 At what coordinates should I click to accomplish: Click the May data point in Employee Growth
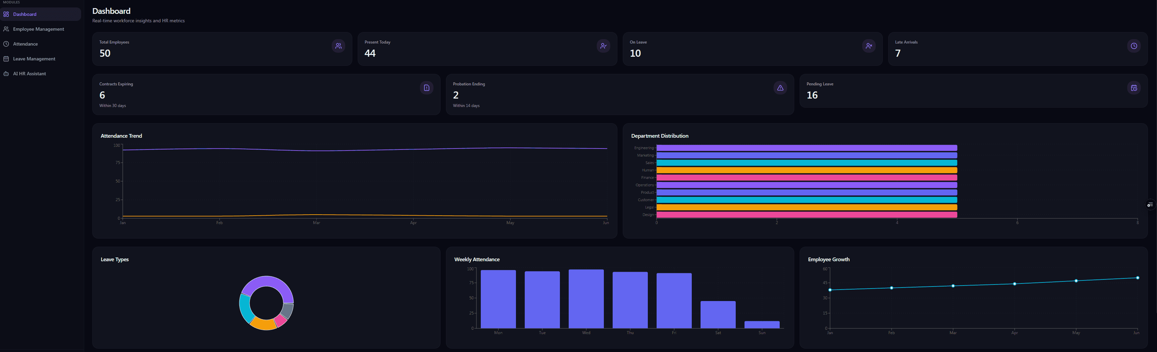[1076, 281]
